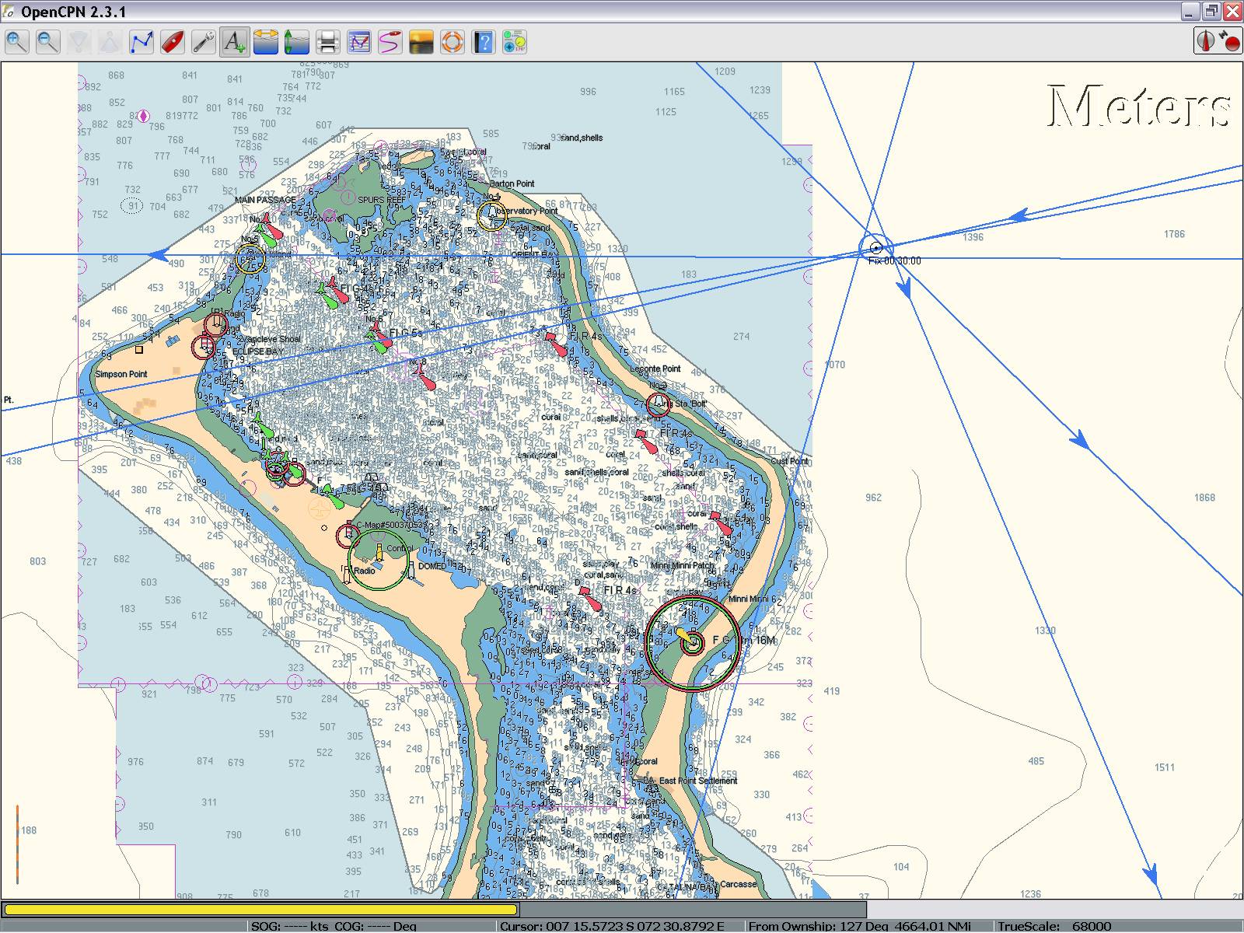Screen dimensions: 1244x933
Task: Open the help book icon
Action: (483, 42)
